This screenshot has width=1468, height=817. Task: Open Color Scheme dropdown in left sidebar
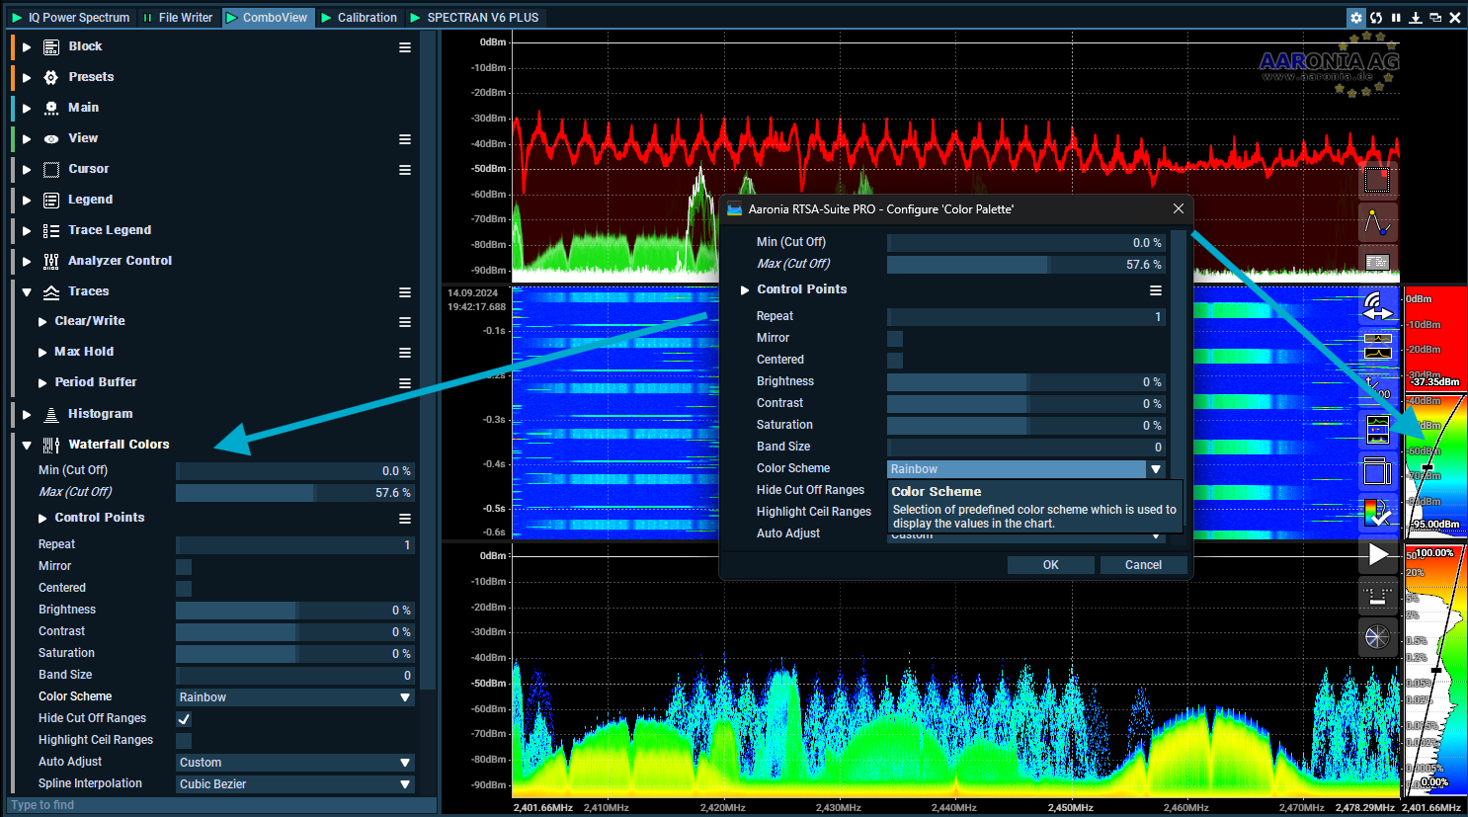(x=294, y=697)
